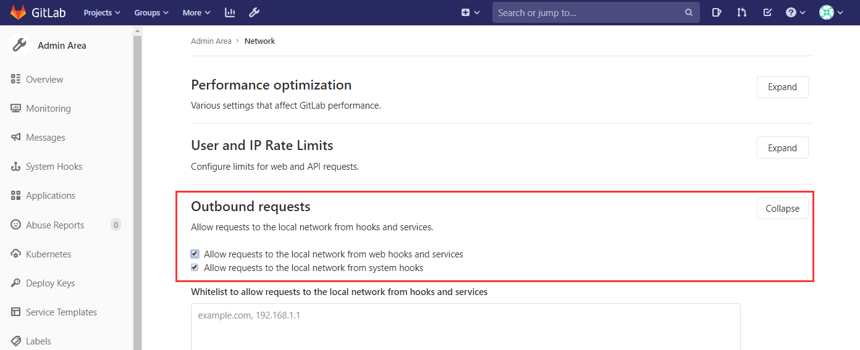Collapse the Outbound requests section

782,209
